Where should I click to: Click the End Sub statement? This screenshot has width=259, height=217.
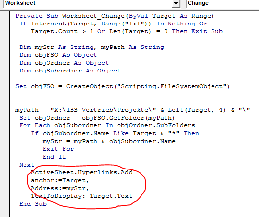click(33, 204)
